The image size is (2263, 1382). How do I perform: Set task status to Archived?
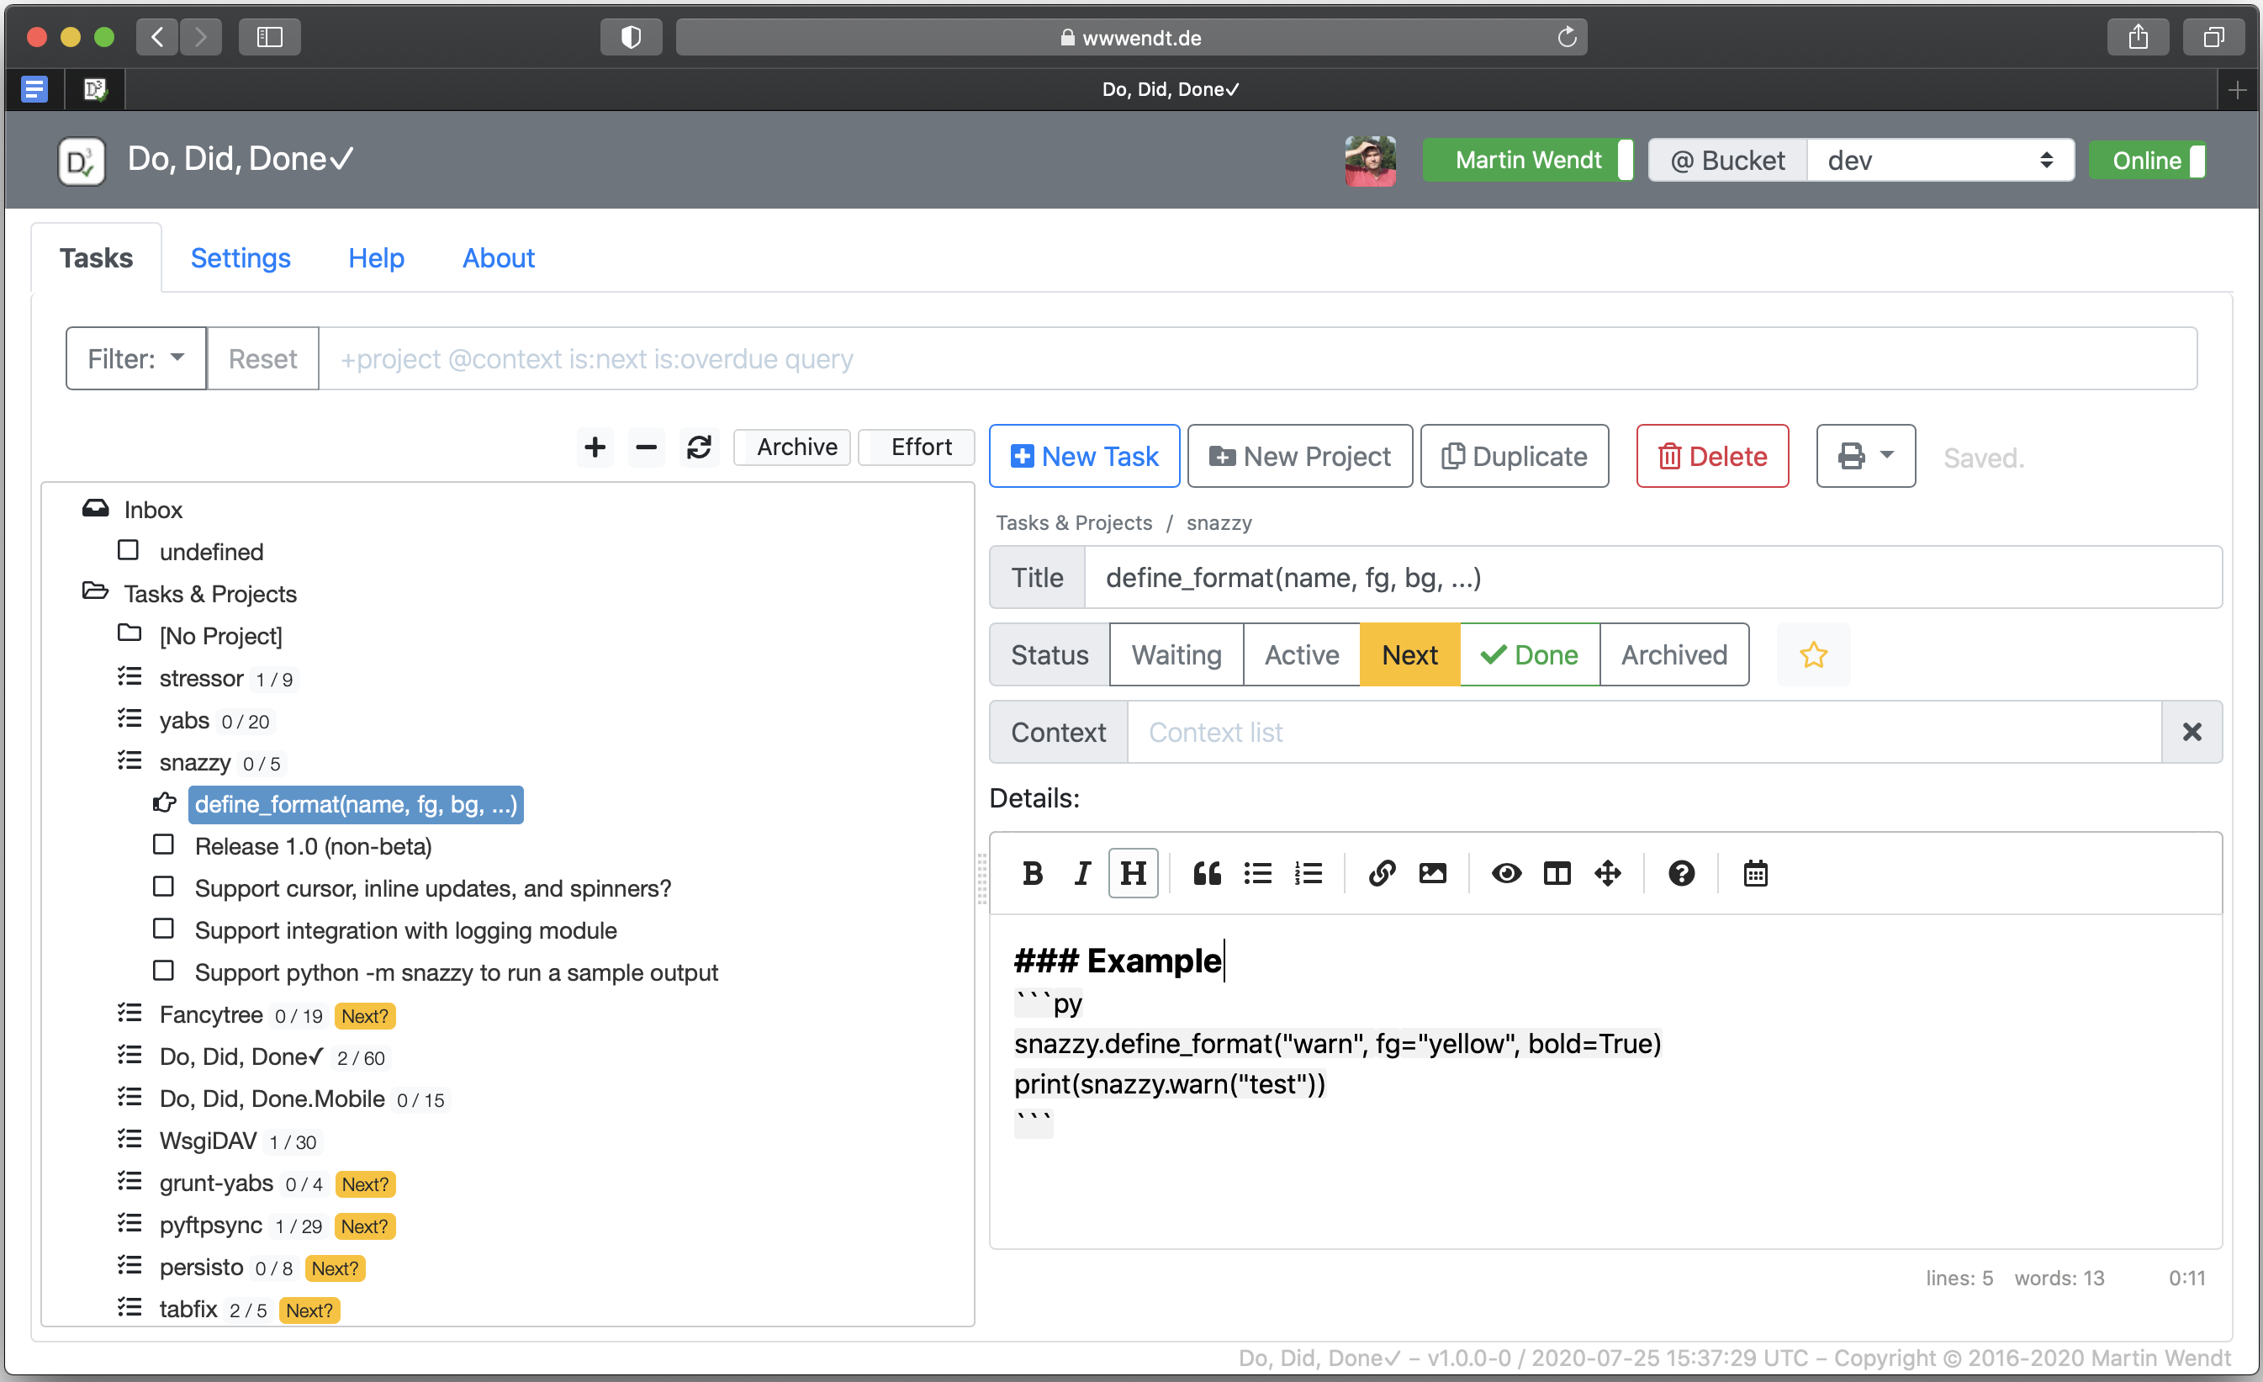(1673, 655)
